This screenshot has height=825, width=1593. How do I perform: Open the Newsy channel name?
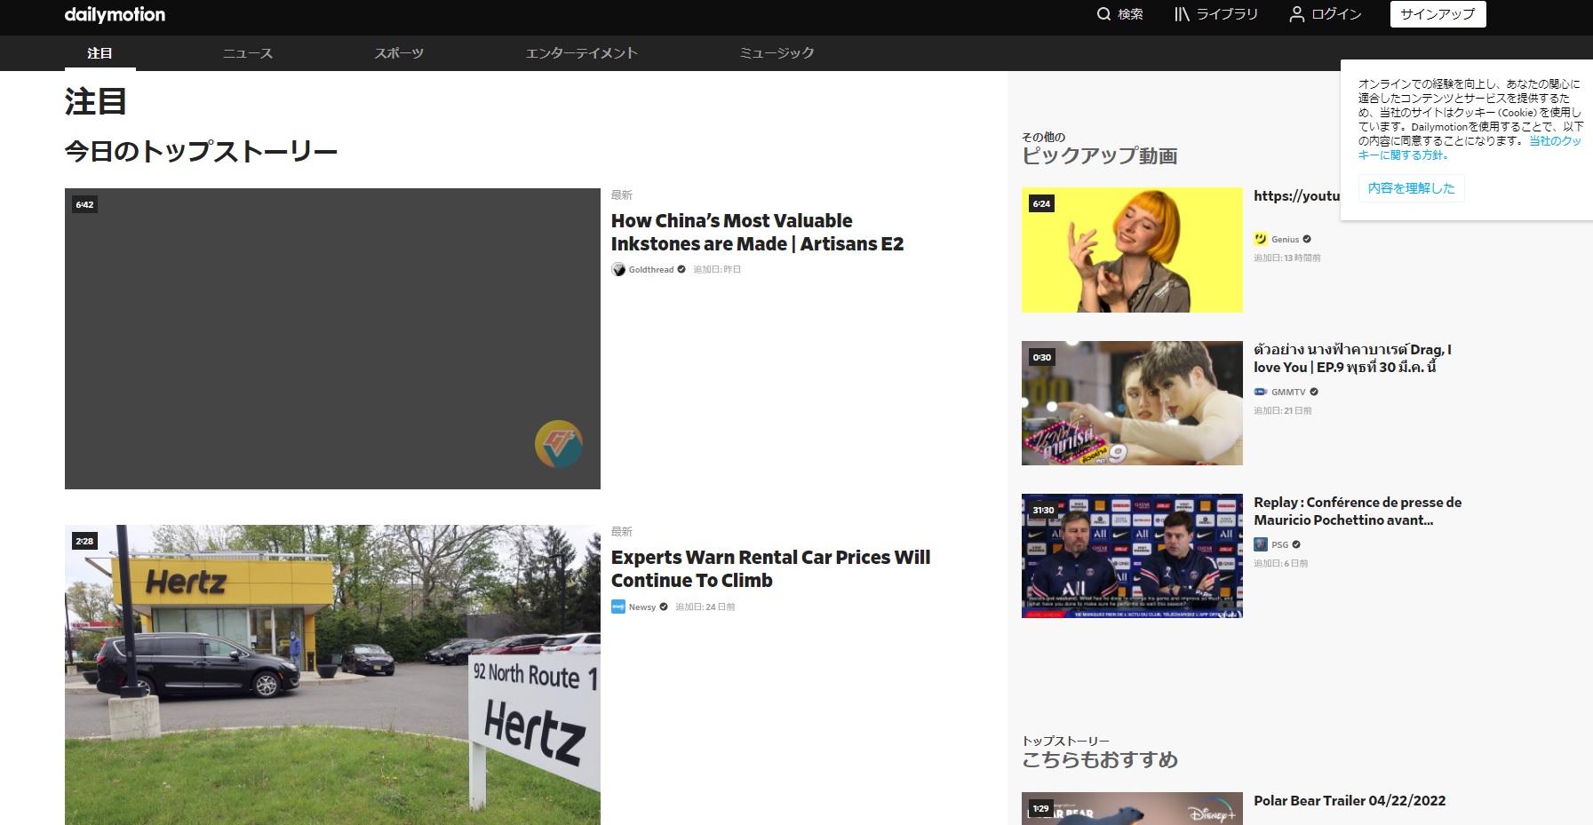642,607
